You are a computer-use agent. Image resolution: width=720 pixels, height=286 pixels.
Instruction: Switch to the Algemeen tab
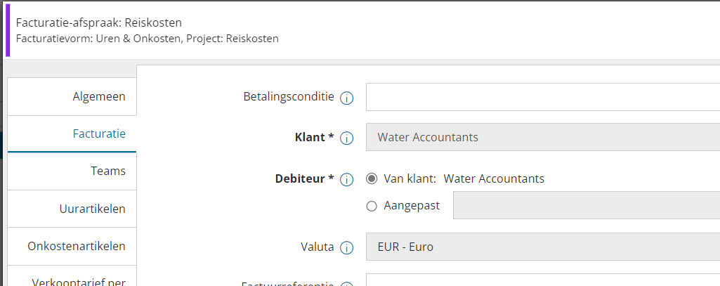pyautogui.click(x=72, y=97)
